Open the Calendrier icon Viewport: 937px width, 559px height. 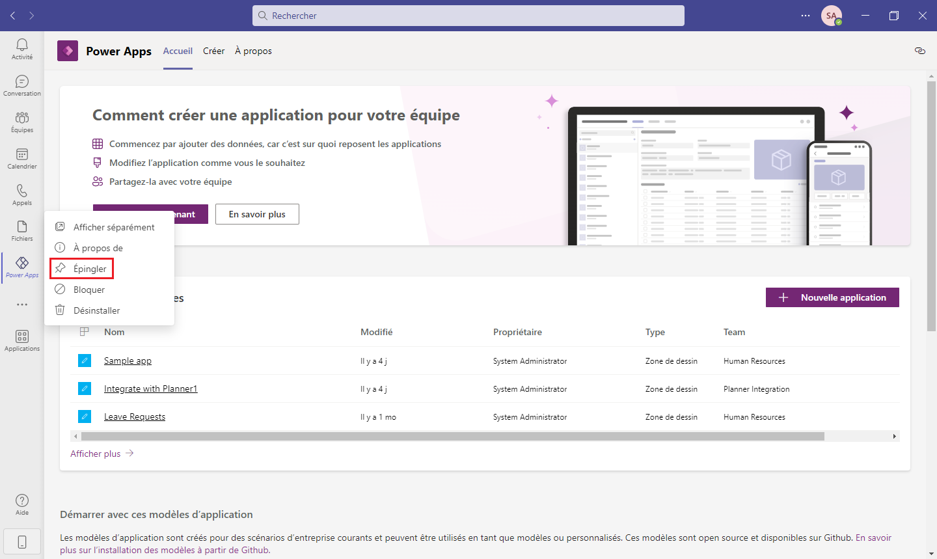pyautogui.click(x=21, y=158)
